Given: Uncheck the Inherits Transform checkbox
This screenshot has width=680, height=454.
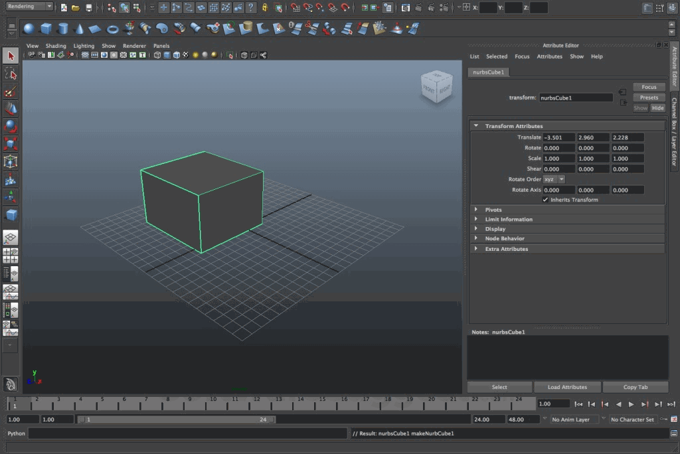Looking at the screenshot, I should tap(545, 199).
